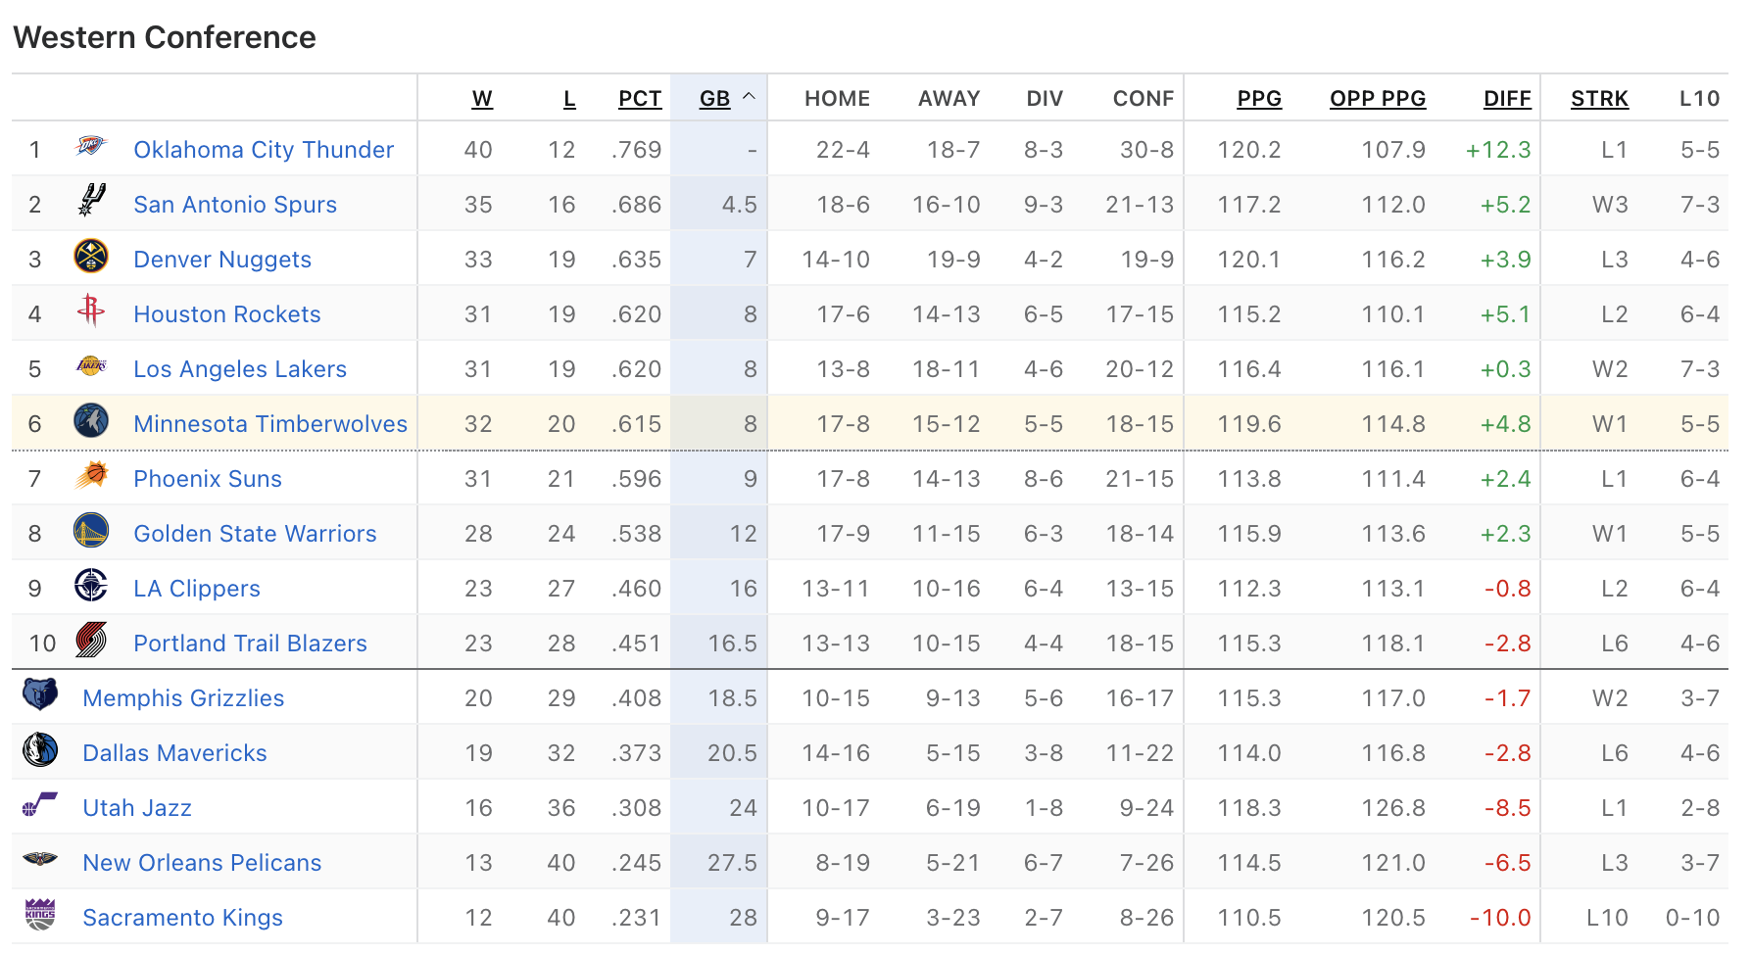This screenshot has width=1752, height=954.
Task: Click the Denver Nuggets logo icon
Action: tap(90, 258)
